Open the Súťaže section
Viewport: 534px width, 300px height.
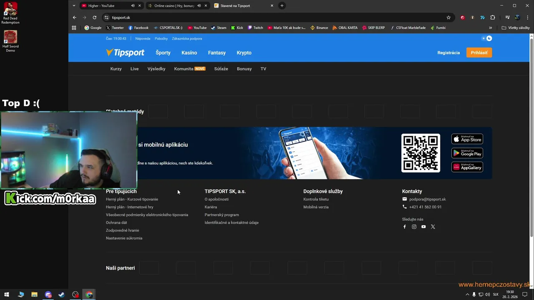pyautogui.click(x=221, y=69)
